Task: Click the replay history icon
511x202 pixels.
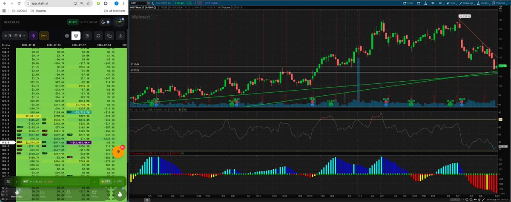Action: coord(87,36)
